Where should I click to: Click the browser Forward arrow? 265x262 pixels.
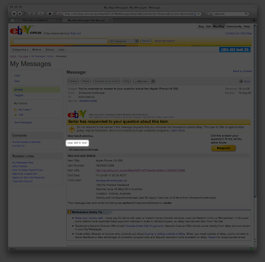tap(20, 14)
